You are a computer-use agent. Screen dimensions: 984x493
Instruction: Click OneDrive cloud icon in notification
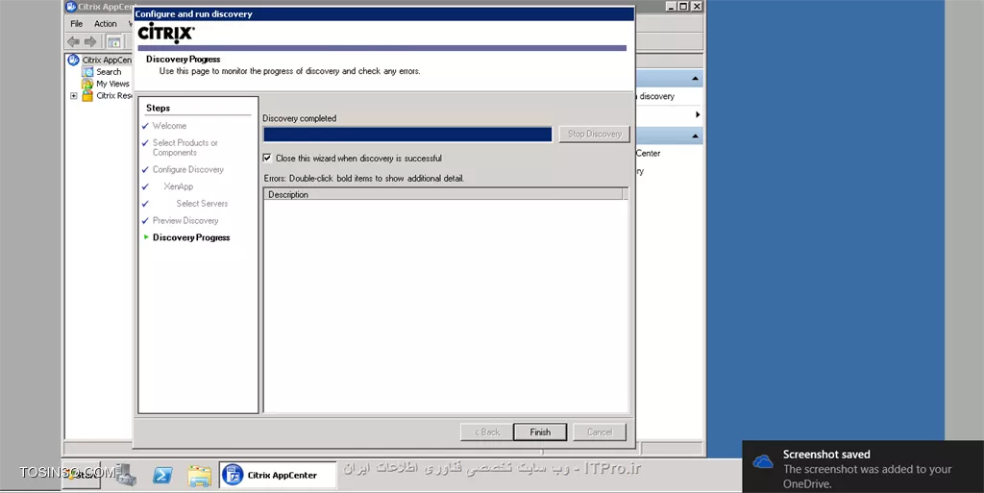762,462
